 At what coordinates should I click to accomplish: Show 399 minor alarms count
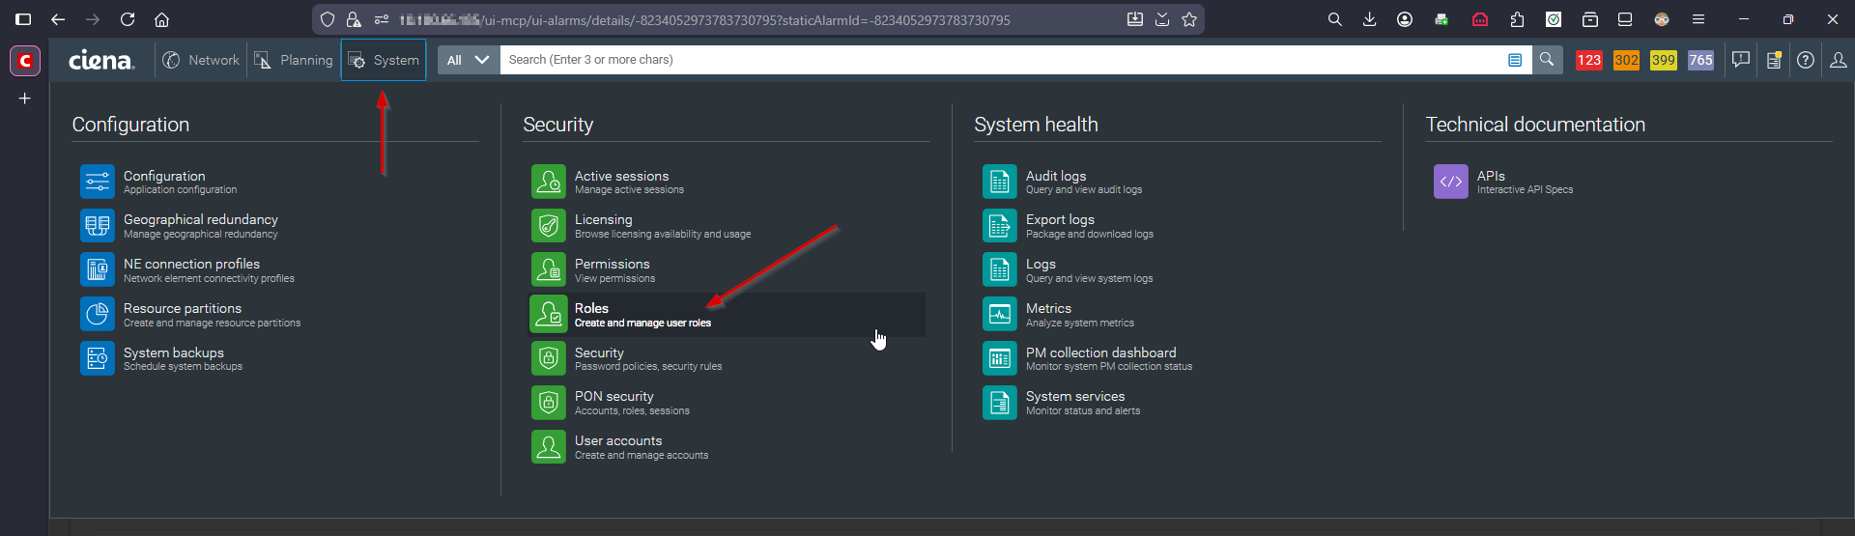(1664, 60)
